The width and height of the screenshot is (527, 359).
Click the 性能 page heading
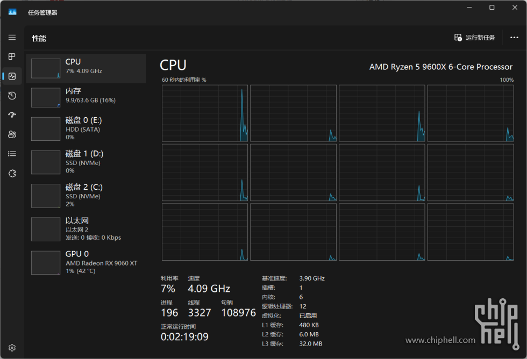[39, 38]
